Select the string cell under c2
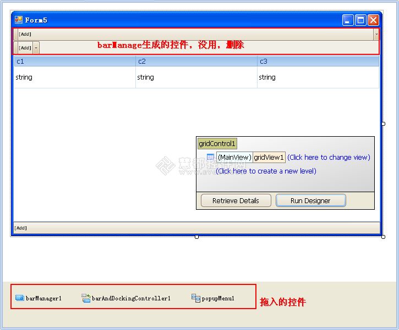This screenshot has height=330, width=399. [196, 77]
